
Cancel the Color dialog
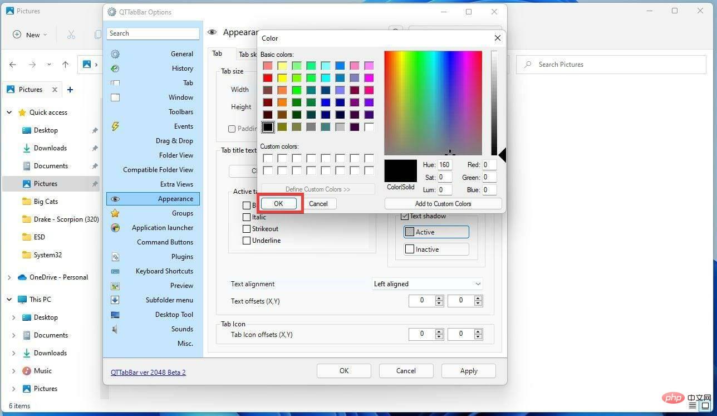318,204
